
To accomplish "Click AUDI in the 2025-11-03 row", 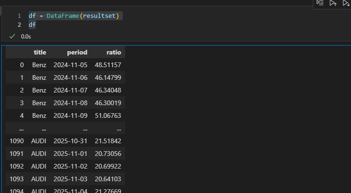I will 39,179.
